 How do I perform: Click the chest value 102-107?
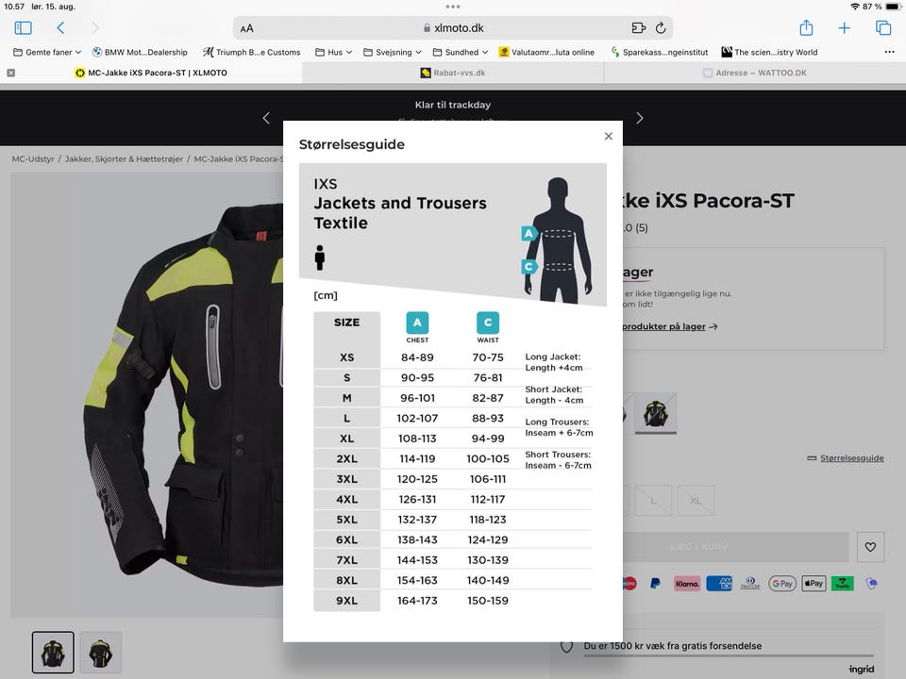point(417,418)
